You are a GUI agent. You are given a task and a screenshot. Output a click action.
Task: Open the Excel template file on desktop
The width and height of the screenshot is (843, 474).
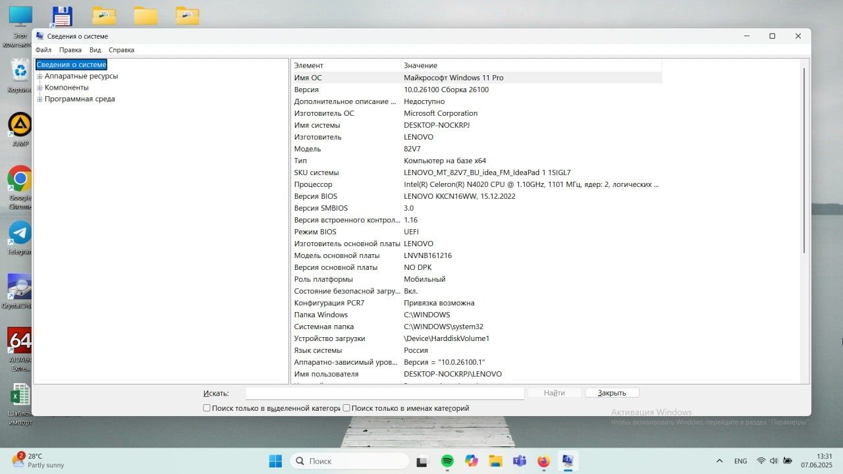pyautogui.click(x=20, y=404)
